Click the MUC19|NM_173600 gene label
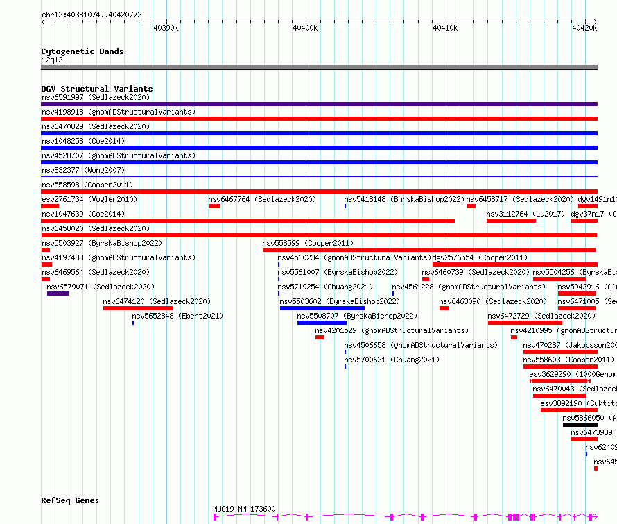 pos(244,509)
